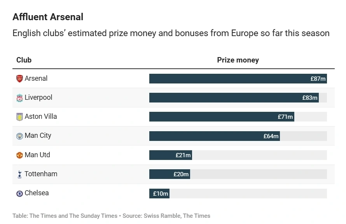Viewport: 346px width, 224px height.
Task: Click the Club column header
Action: coord(24,60)
